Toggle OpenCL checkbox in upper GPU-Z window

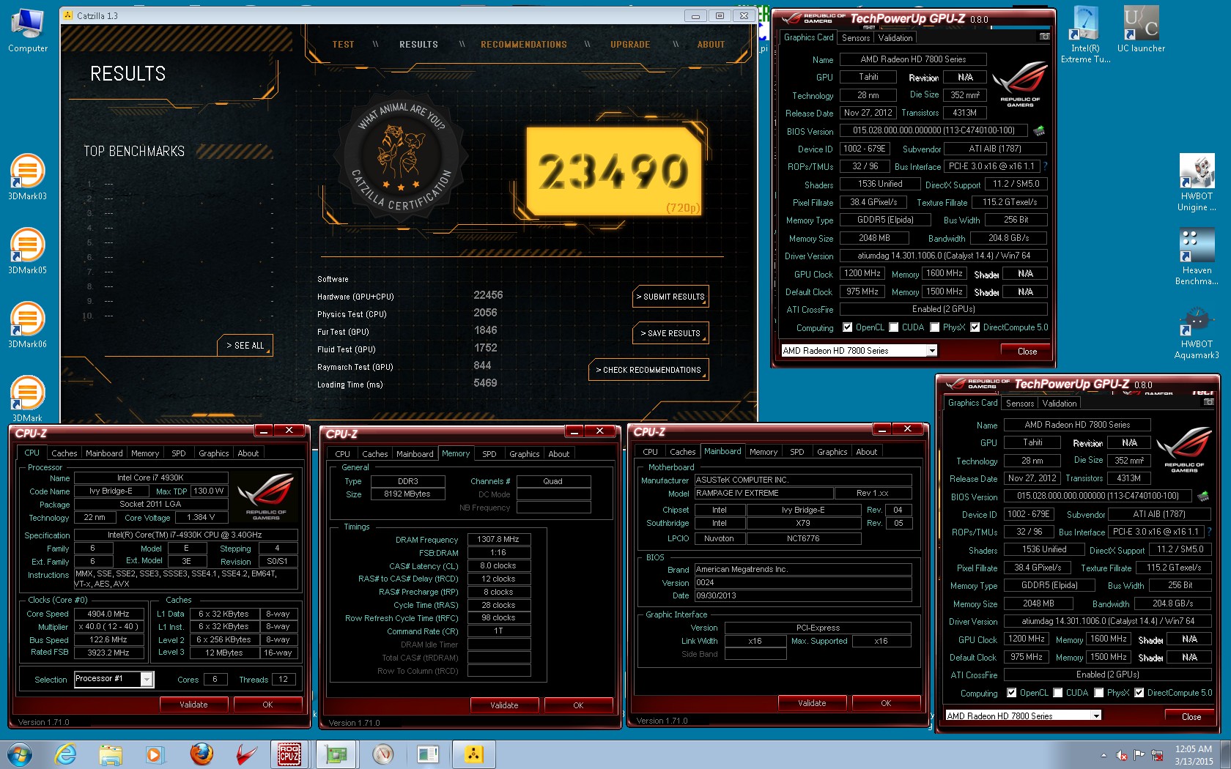tap(847, 327)
